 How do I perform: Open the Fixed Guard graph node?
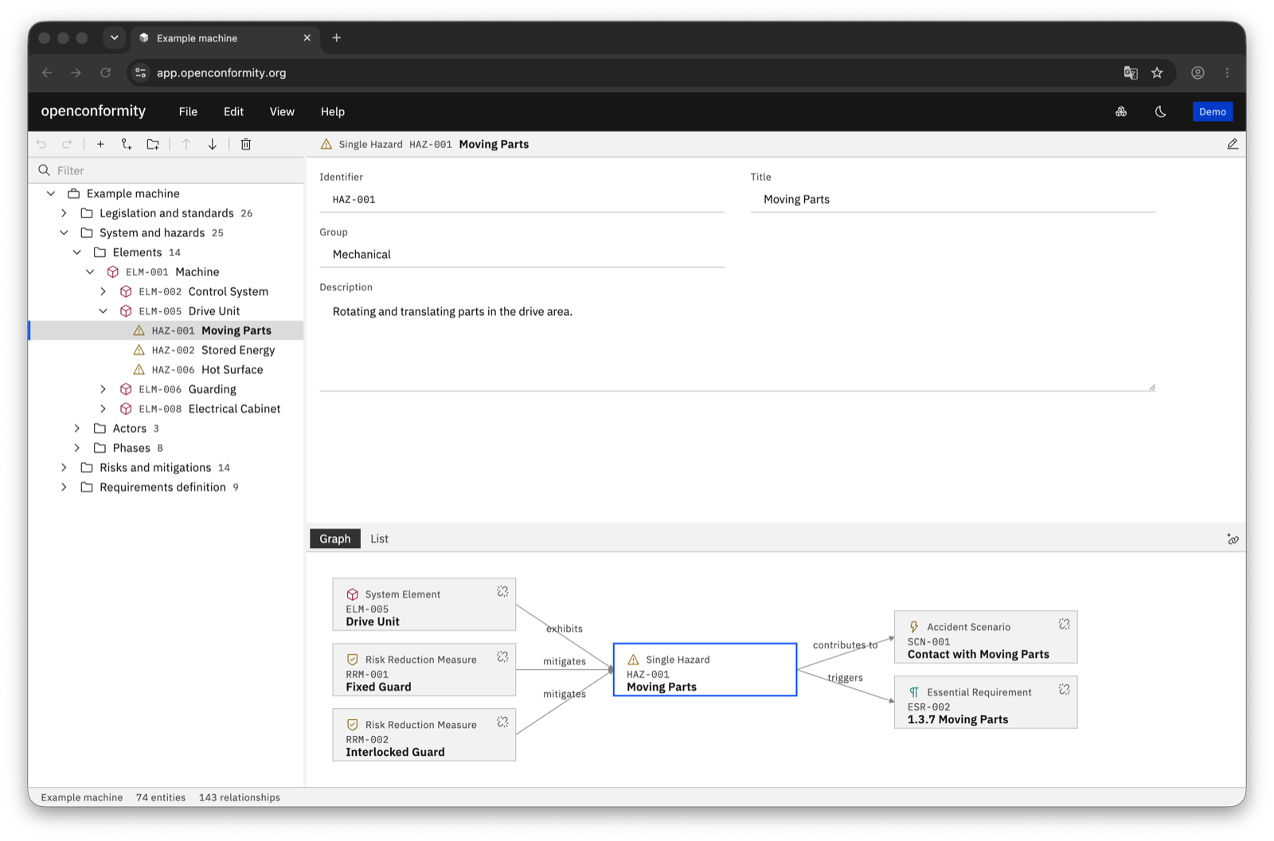[424, 670]
